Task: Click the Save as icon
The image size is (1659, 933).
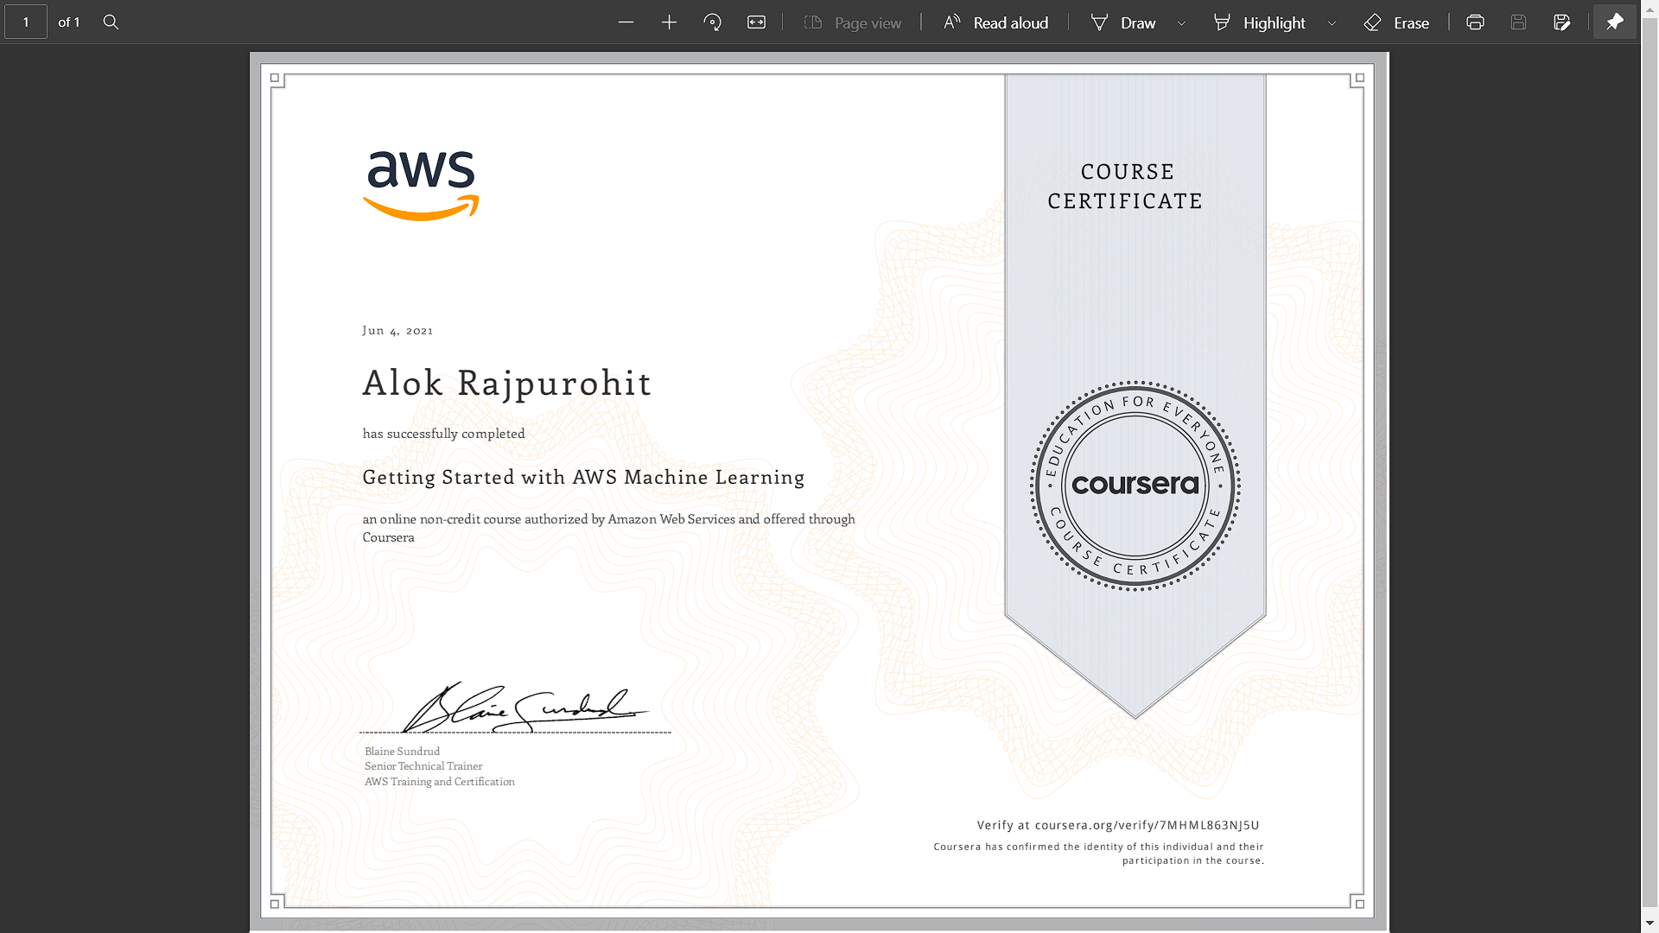Action: click(x=1561, y=22)
